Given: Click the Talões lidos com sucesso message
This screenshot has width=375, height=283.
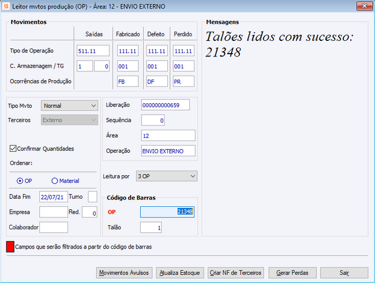Looking at the screenshot, I should pos(279,44).
